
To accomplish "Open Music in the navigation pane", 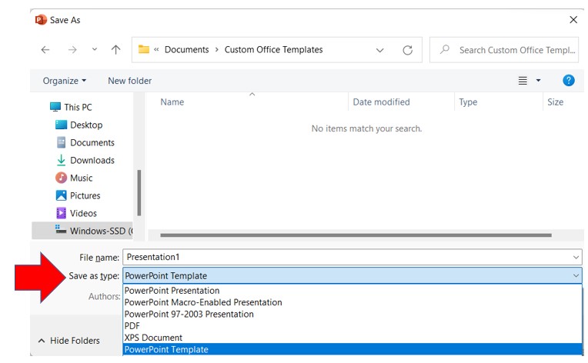I will [x=82, y=178].
